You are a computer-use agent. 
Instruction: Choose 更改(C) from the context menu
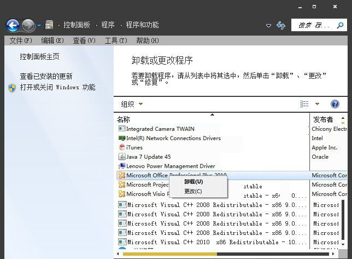pyautogui.click(x=193, y=191)
